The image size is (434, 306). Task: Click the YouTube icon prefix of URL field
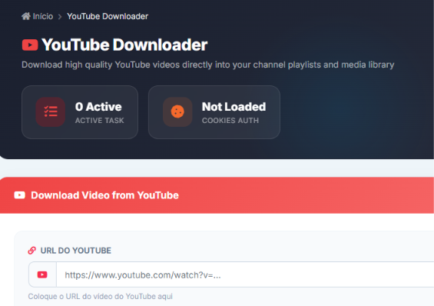[x=42, y=274]
